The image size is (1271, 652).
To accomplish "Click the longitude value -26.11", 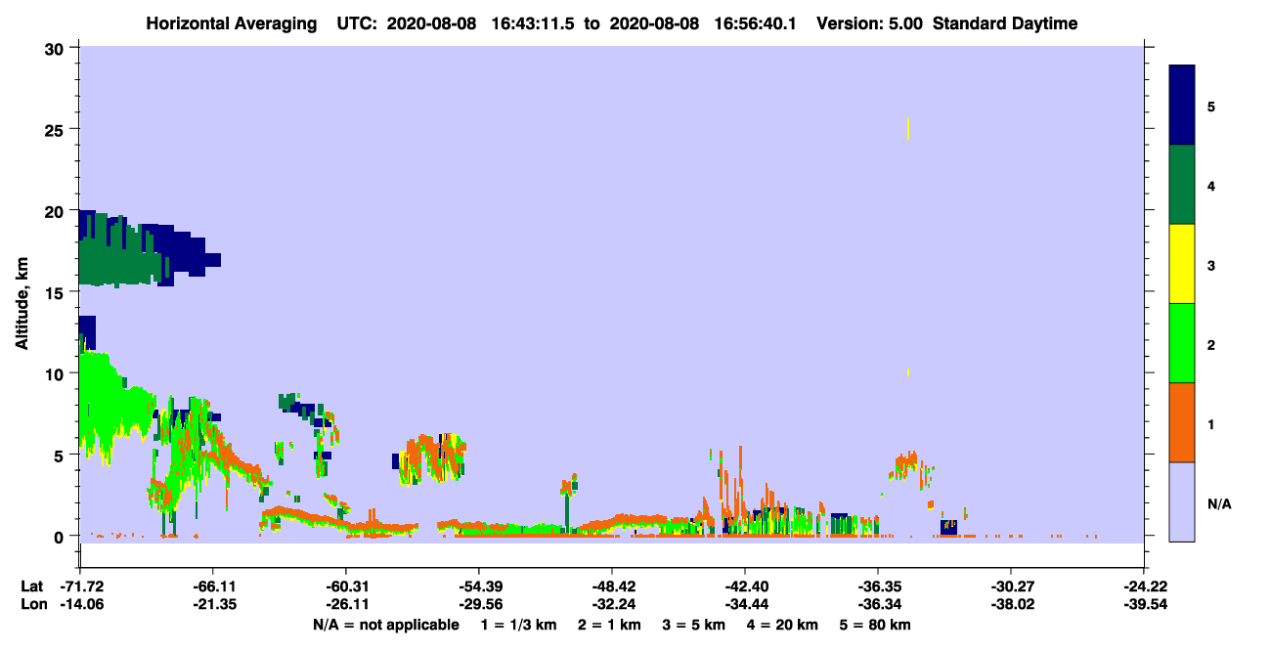I will click(x=346, y=605).
